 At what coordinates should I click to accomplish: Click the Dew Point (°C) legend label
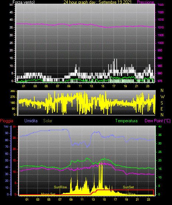[158, 121]
